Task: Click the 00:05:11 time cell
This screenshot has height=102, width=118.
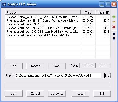Action: click(x=88, y=28)
